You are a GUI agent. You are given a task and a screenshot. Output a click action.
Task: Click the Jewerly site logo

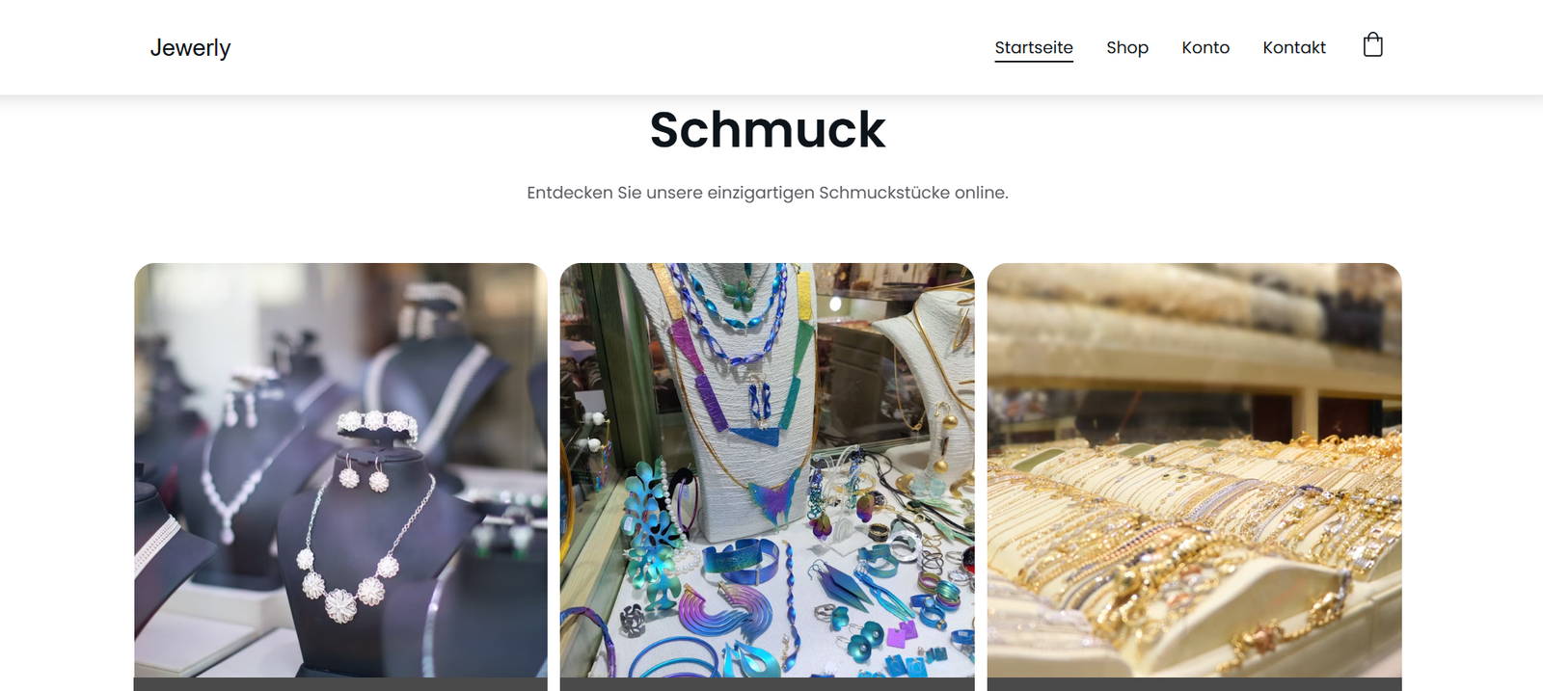[190, 47]
